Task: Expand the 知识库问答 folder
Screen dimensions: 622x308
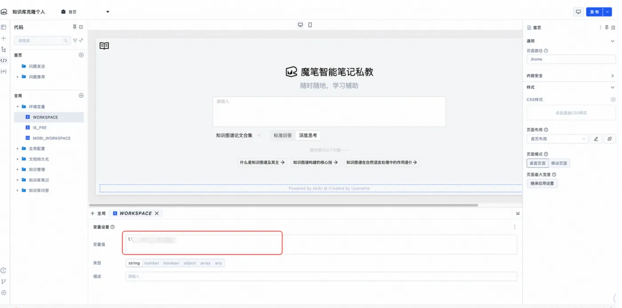Action: pos(18,190)
